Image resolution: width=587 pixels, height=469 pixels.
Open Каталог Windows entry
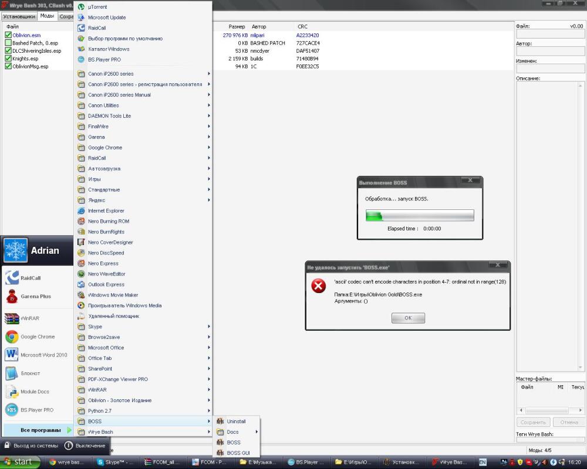coord(109,49)
